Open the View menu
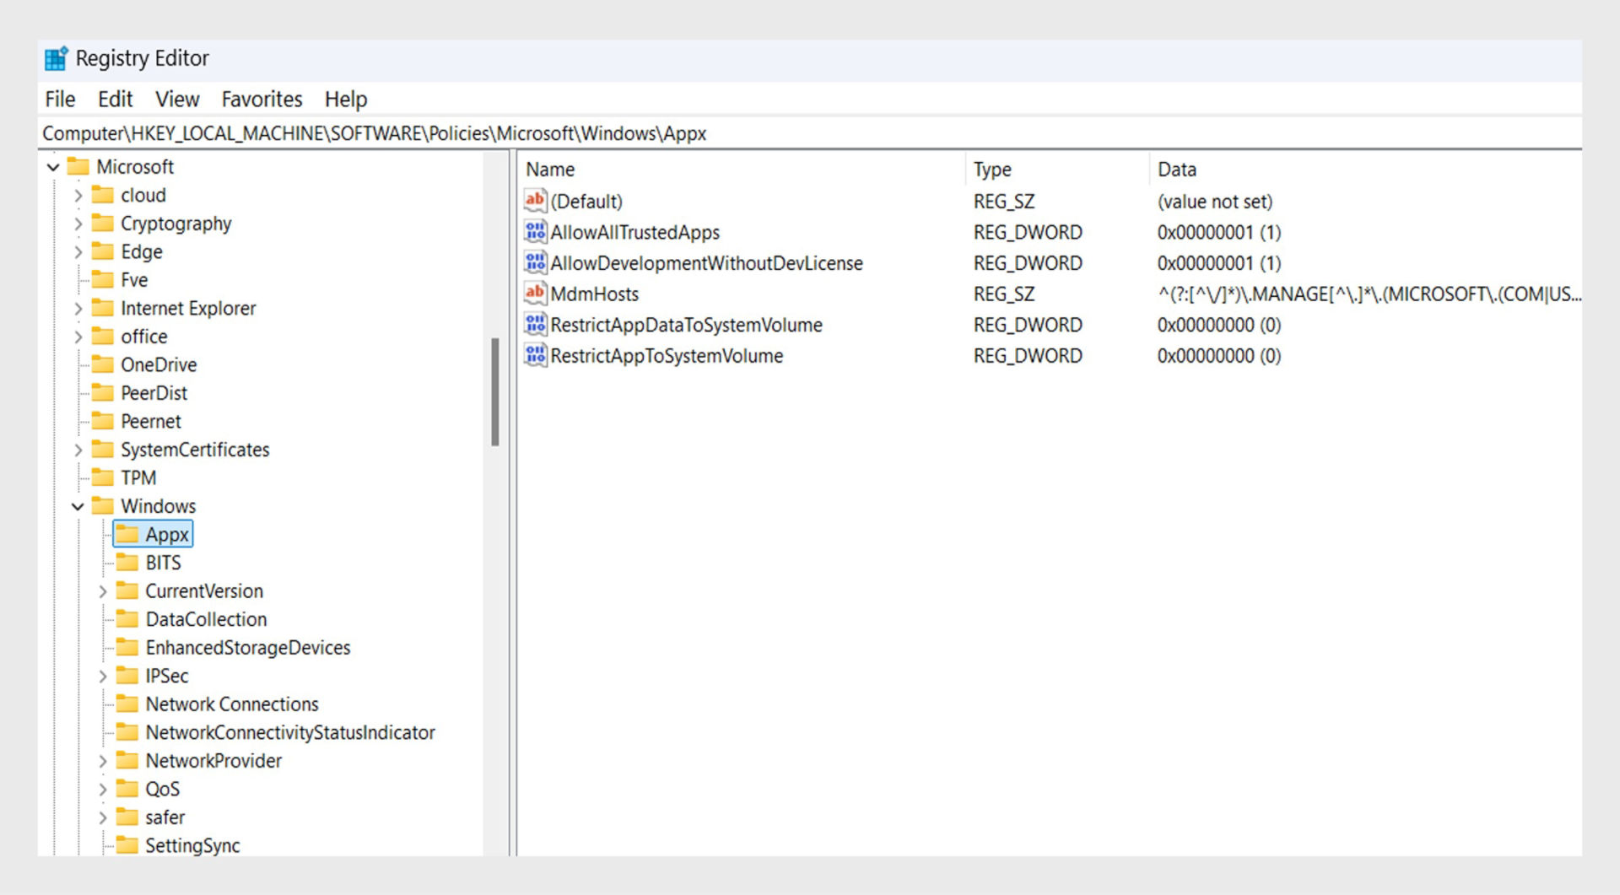Image resolution: width=1620 pixels, height=895 pixels. [x=176, y=99]
